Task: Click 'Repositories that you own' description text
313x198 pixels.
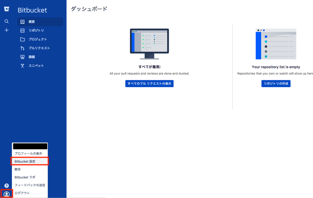Action: pyautogui.click(x=275, y=74)
